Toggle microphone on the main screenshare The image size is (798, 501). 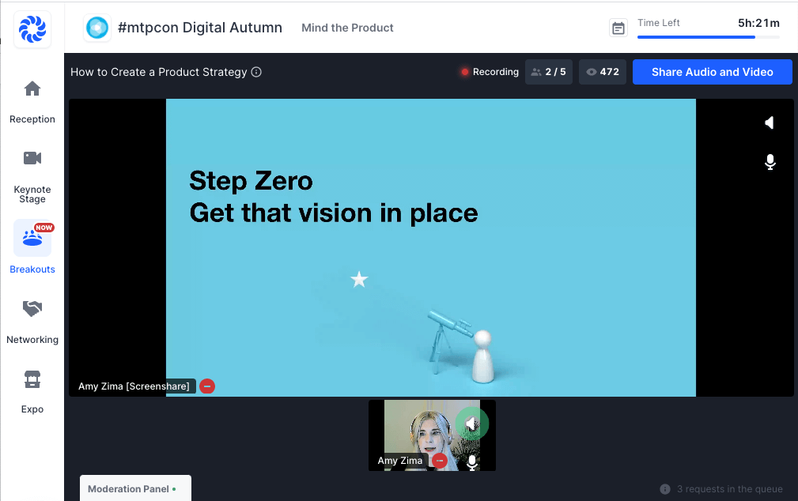pos(770,162)
